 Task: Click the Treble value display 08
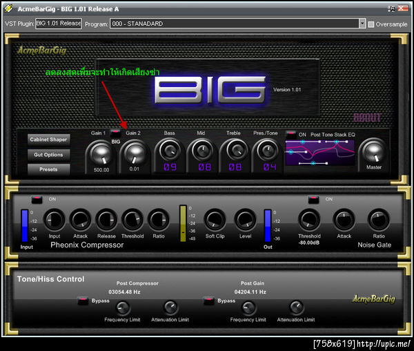pos(235,167)
